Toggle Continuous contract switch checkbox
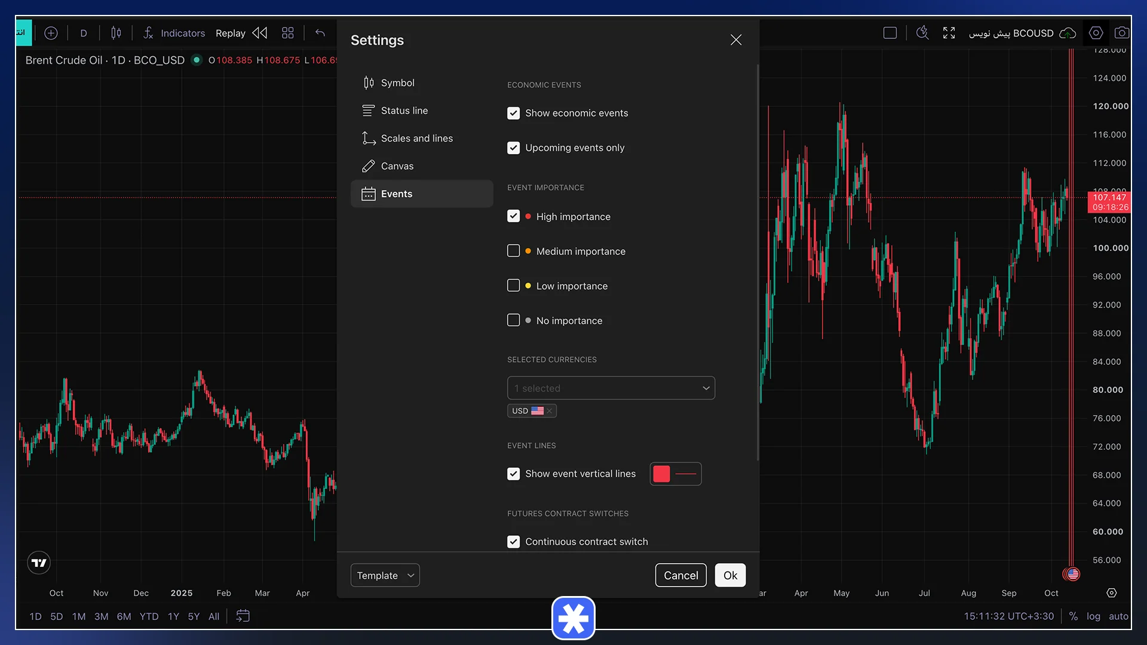The image size is (1147, 645). 513,542
